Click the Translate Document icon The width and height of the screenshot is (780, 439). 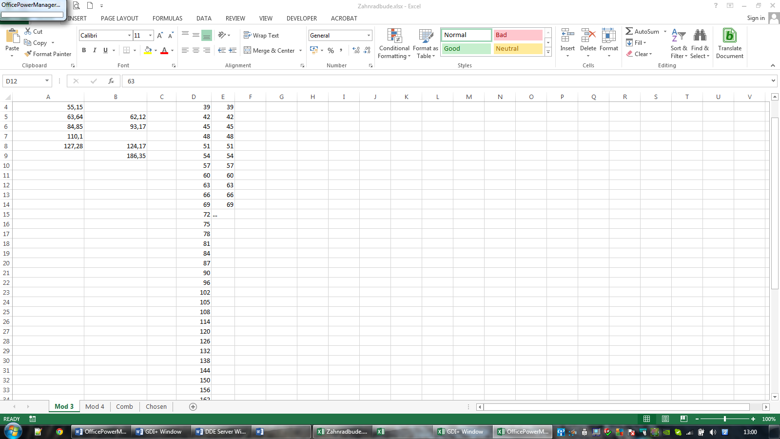click(x=729, y=36)
